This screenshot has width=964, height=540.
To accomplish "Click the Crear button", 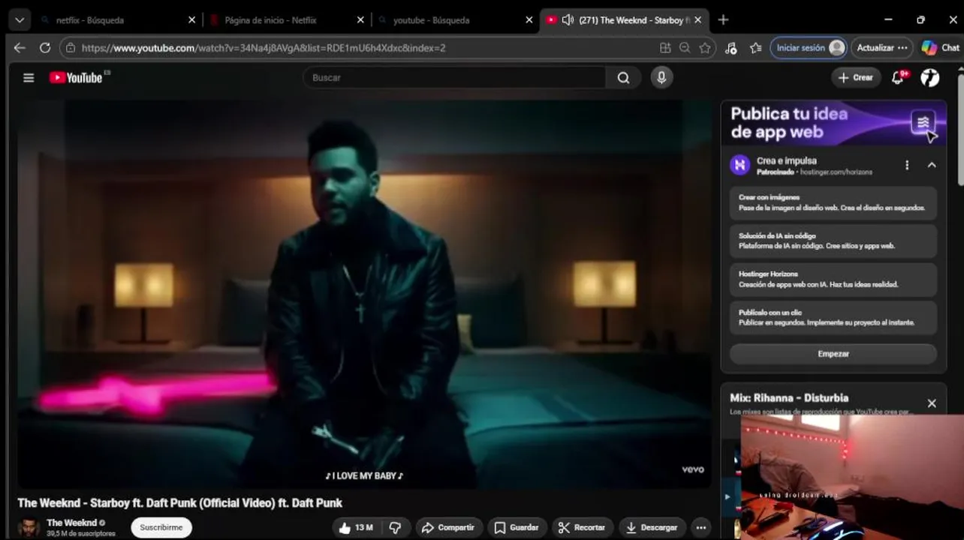I will point(856,77).
